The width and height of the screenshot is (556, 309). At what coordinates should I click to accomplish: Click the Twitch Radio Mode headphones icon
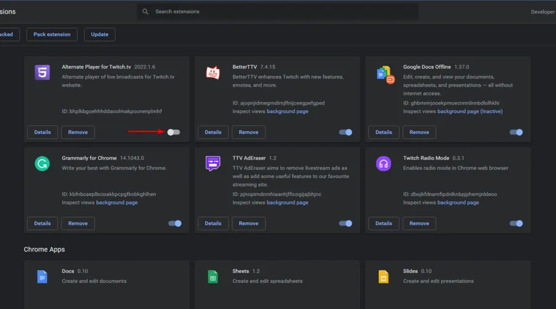[x=383, y=164]
